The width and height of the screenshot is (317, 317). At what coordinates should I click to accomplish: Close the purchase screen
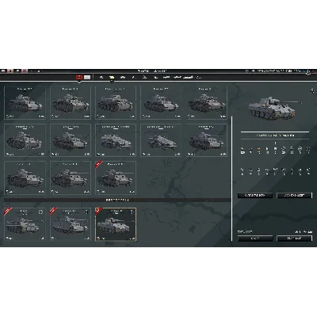click(x=255, y=239)
